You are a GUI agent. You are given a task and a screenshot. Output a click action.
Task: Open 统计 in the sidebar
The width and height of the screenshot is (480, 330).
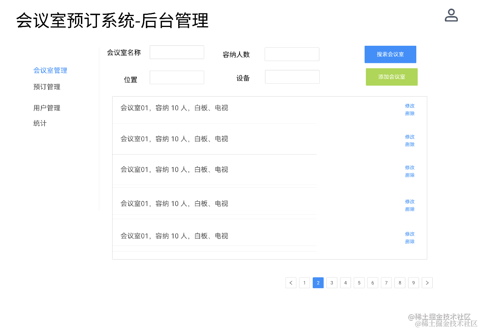click(40, 123)
